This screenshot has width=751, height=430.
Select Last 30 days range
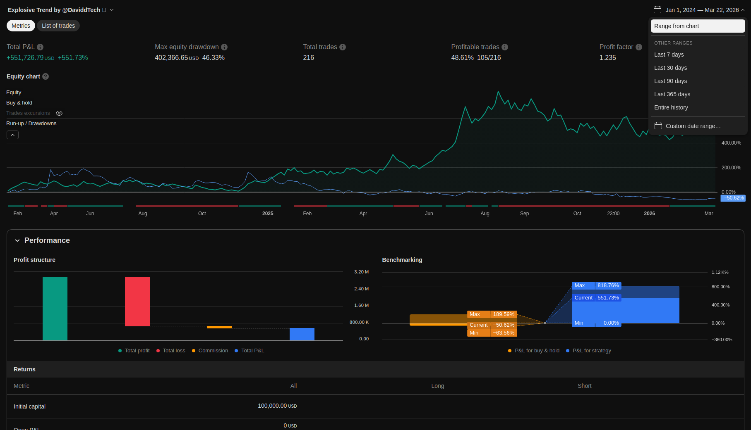click(670, 68)
